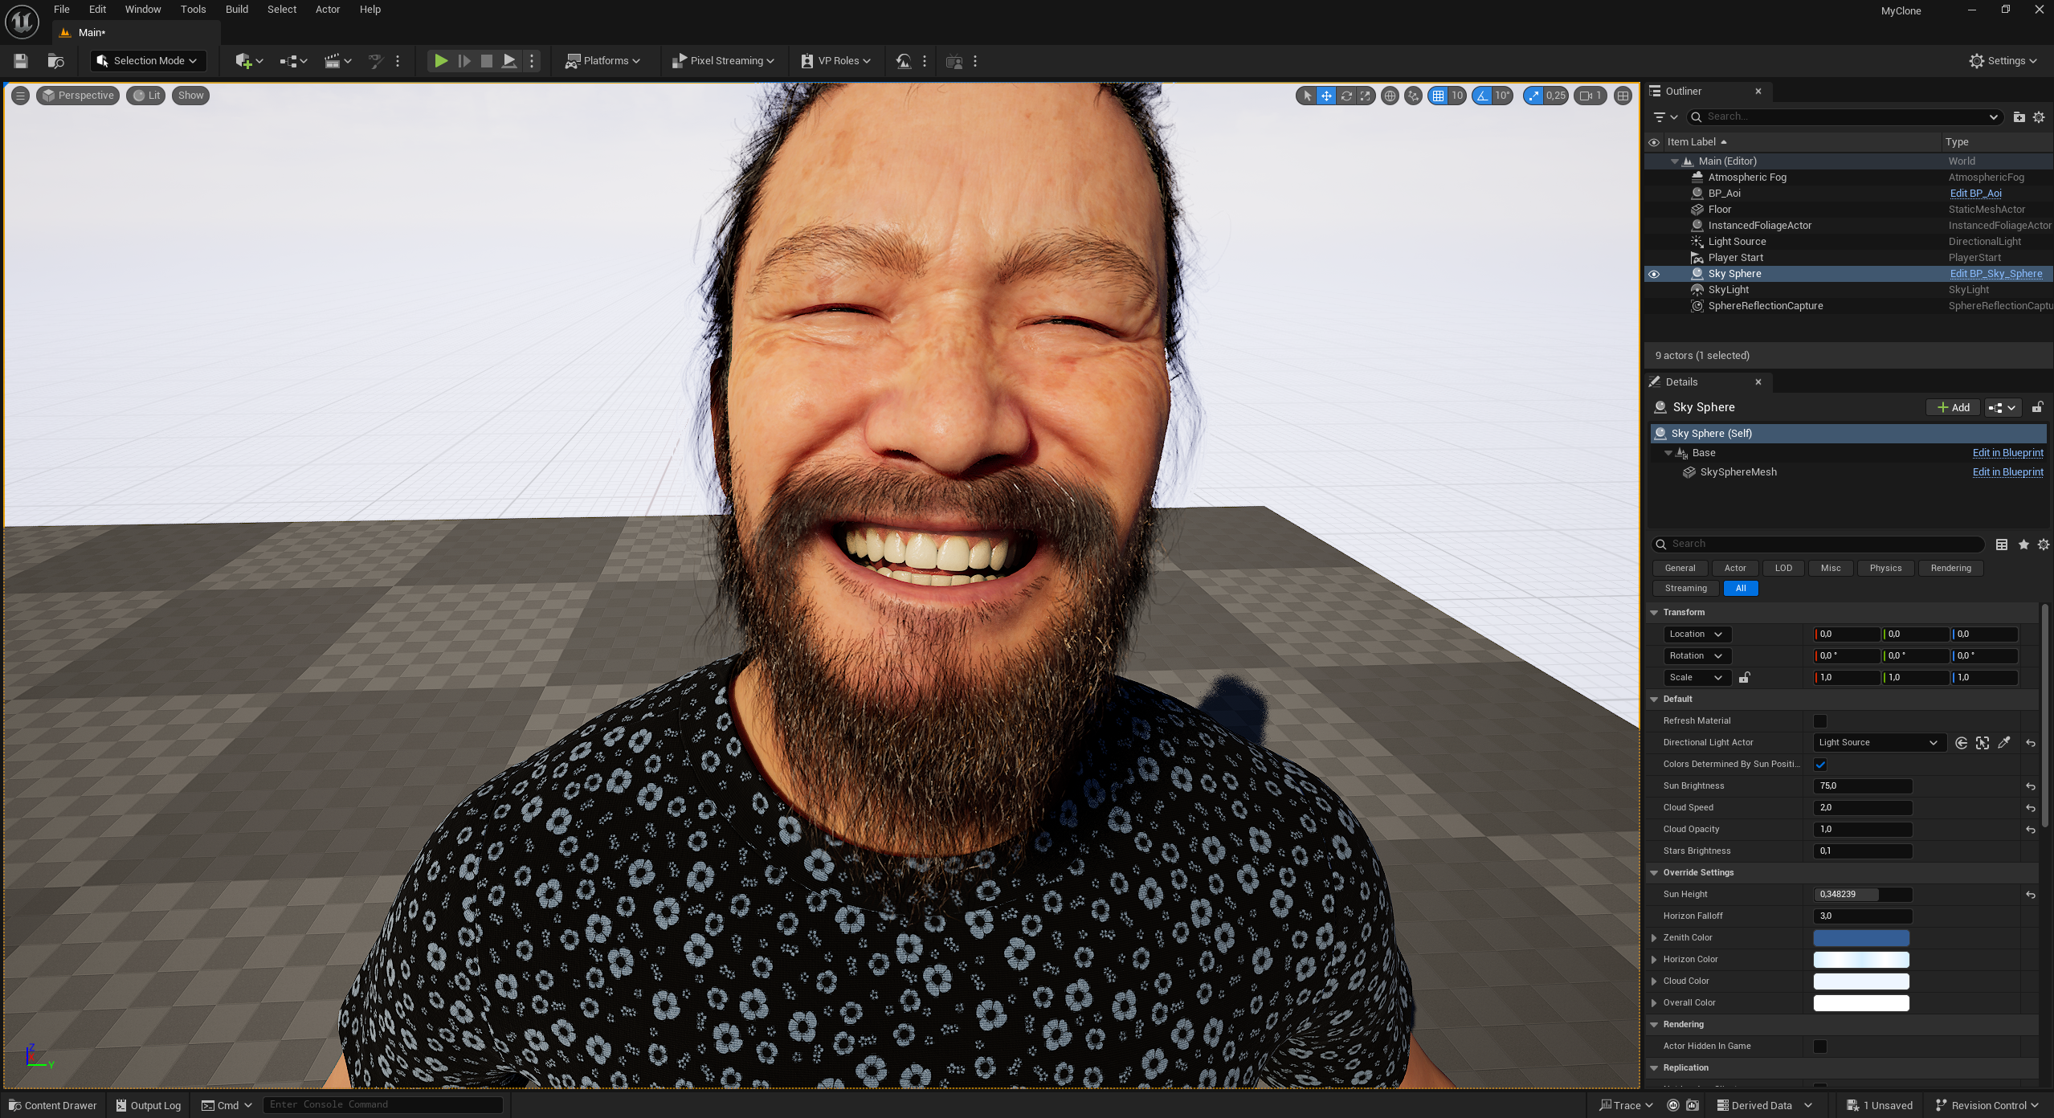Viewport: 2054px width, 1118px height.
Task: Click the Edit BP_Sky_Sphere link
Action: tap(1995, 274)
